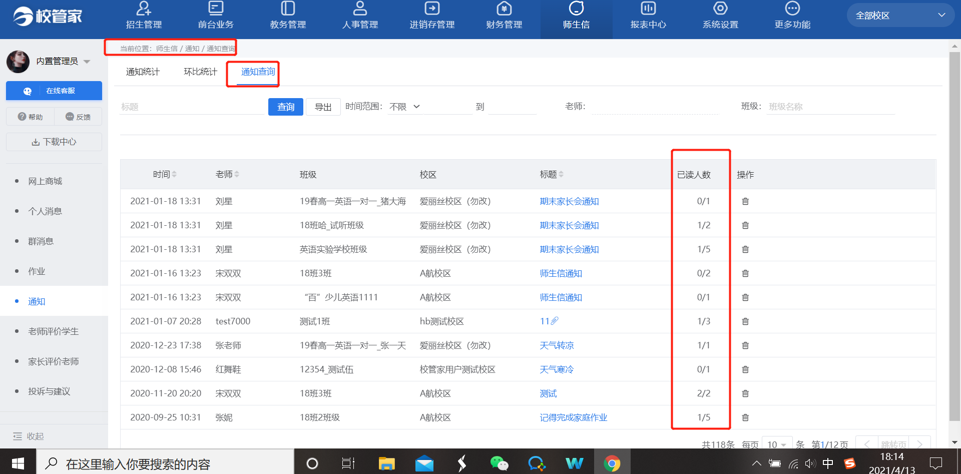Open 前台业务 module

(x=216, y=17)
